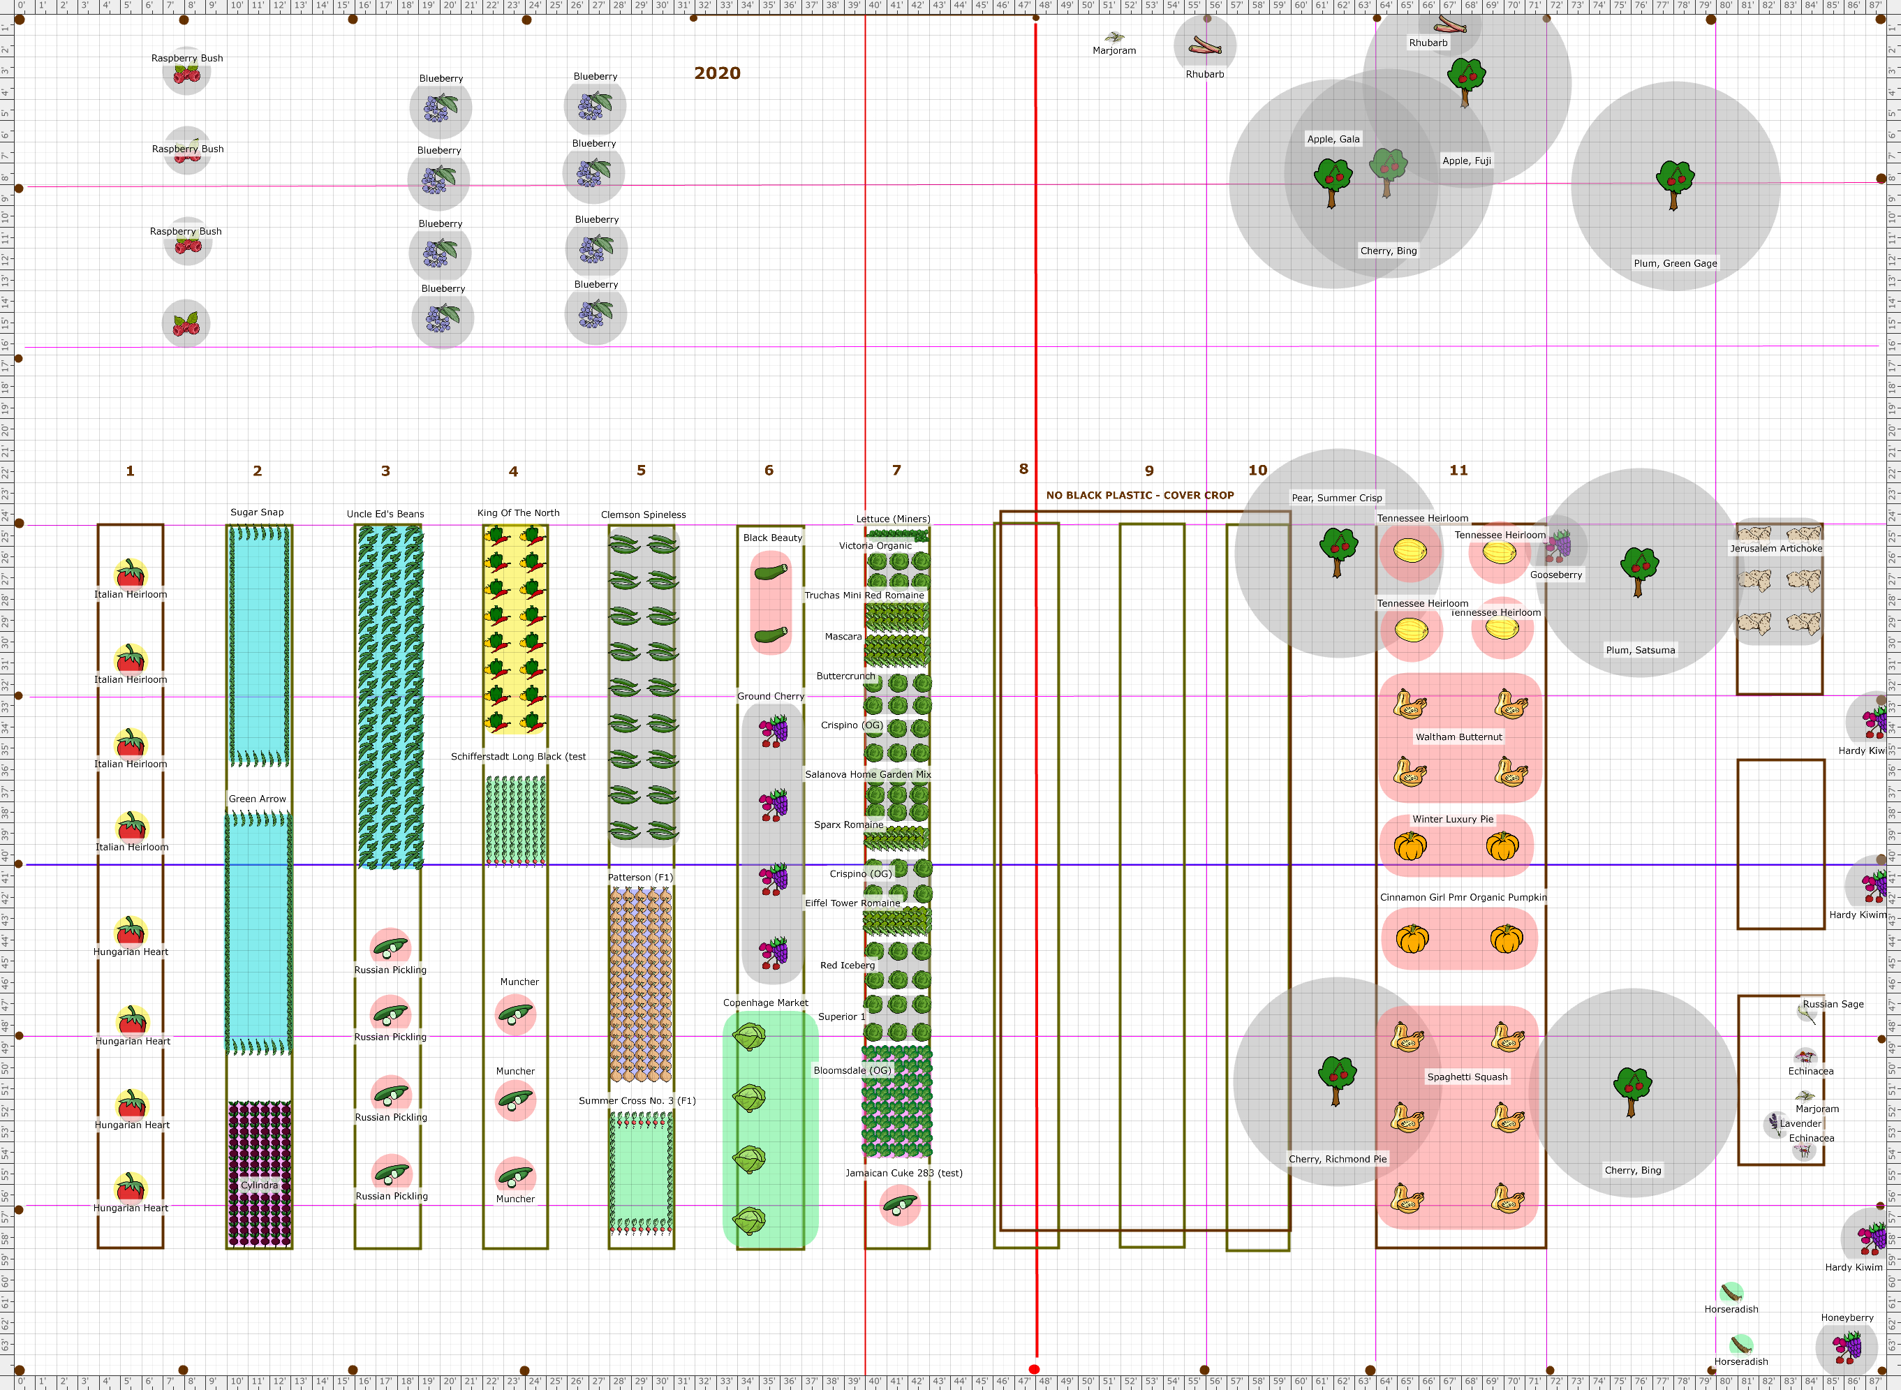This screenshot has width=1901, height=1390.
Task: Select the Schifferstadt Long Black planting block
Action: pyautogui.click(x=516, y=821)
